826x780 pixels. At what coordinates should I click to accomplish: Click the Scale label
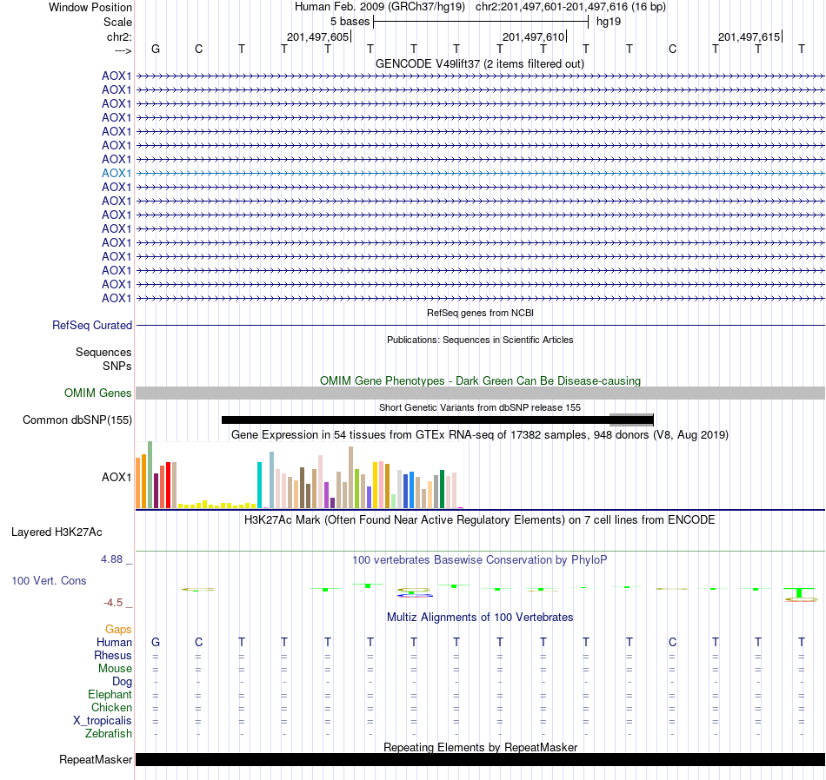click(117, 22)
